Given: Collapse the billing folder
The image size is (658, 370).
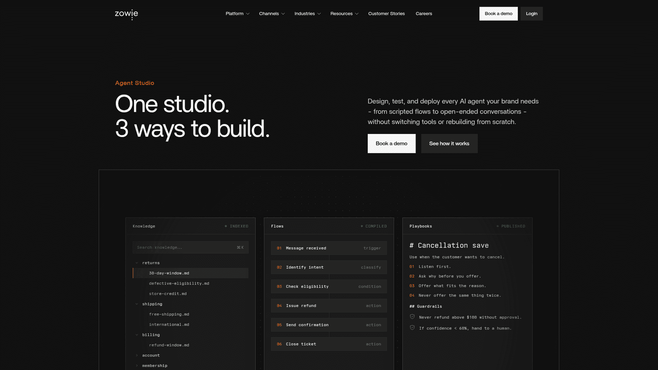Looking at the screenshot, I should 137,335.
